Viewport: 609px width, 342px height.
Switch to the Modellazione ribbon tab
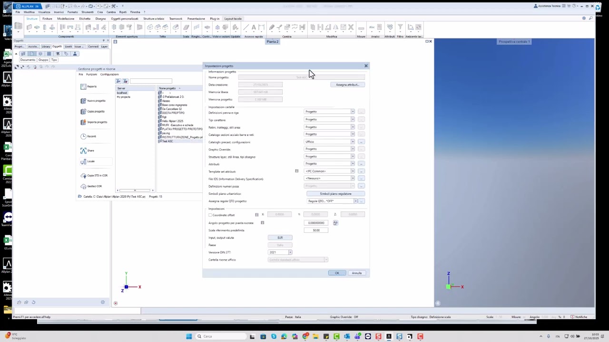pos(66,19)
